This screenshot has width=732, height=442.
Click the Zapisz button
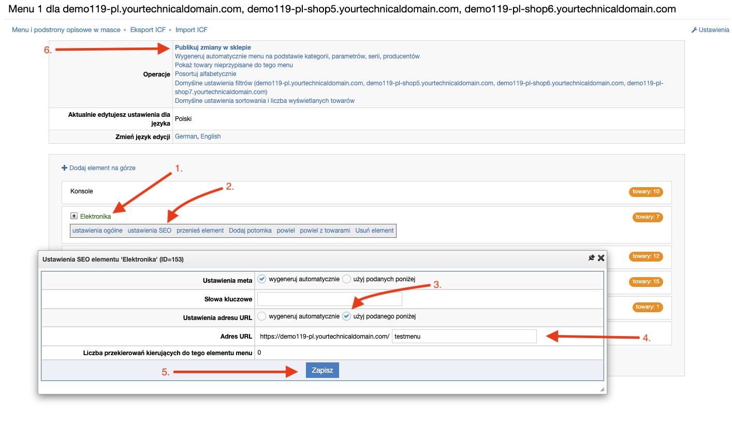click(x=323, y=370)
